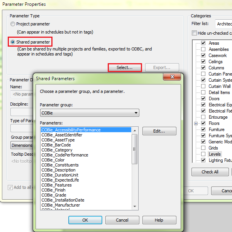This screenshot has width=232, height=232.
Task: Check the Assemblies category
Action: 203,49
